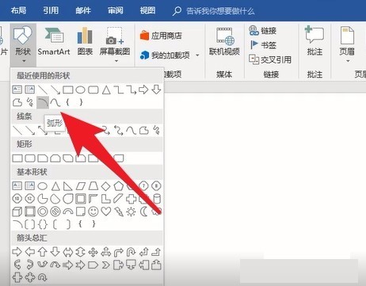The height and width of the screenshot is (286, 366).
Task: Open 应用商店 add-in store
Action: pos(161,36)
